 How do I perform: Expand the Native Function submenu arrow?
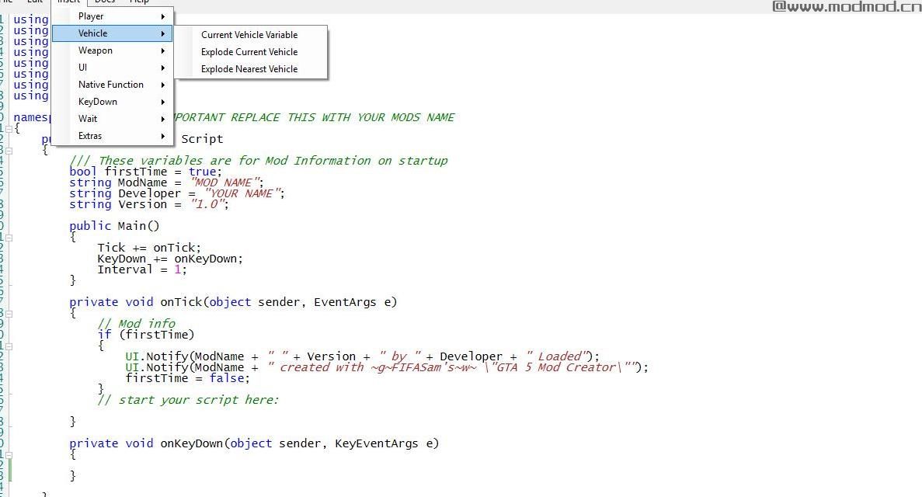pos(163,85)
